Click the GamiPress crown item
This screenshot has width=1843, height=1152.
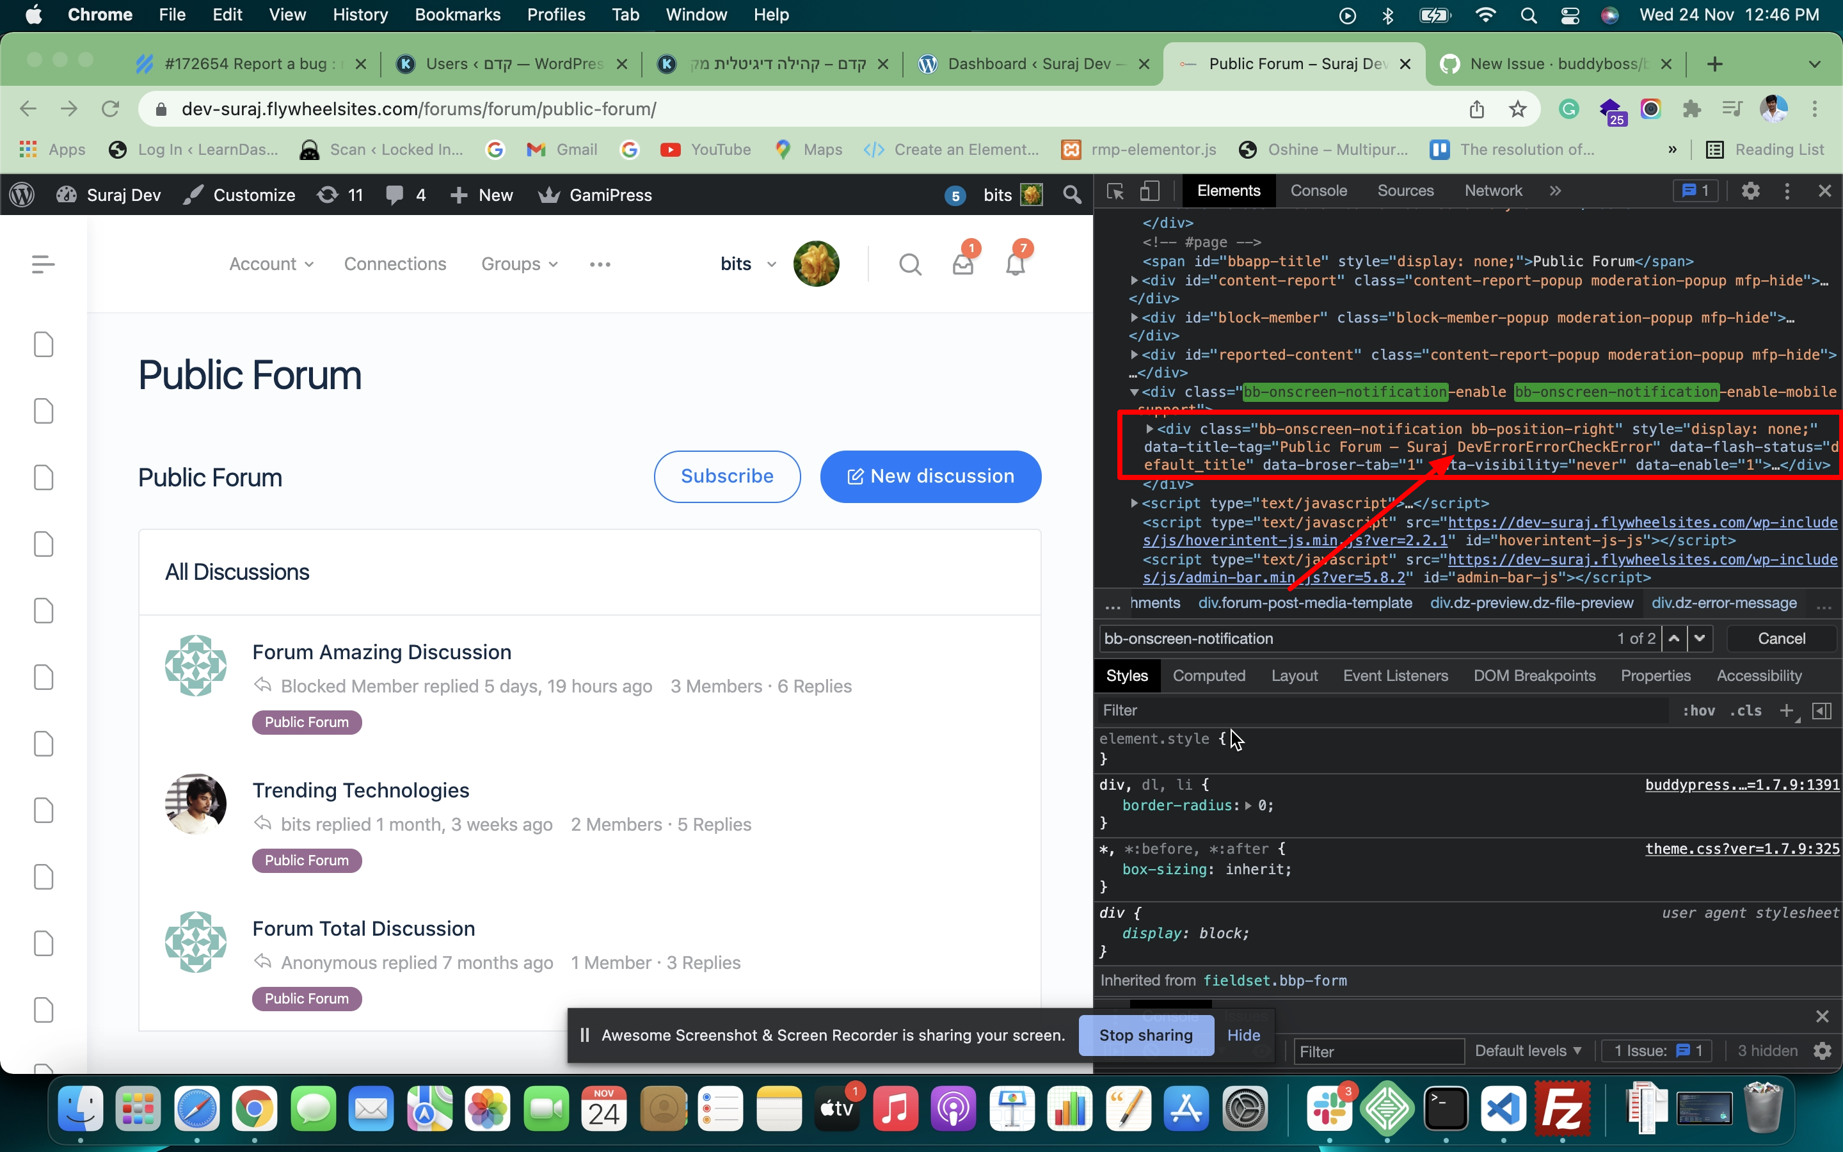pyautogui.click(x=596, y=195)
